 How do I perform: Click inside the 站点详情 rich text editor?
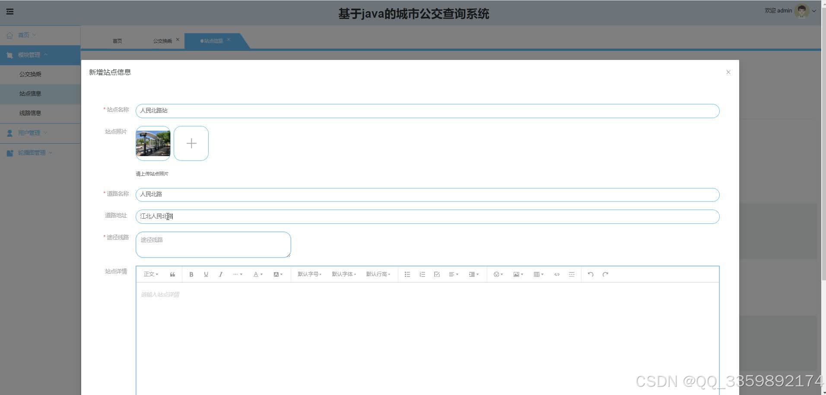coord(427,339)
